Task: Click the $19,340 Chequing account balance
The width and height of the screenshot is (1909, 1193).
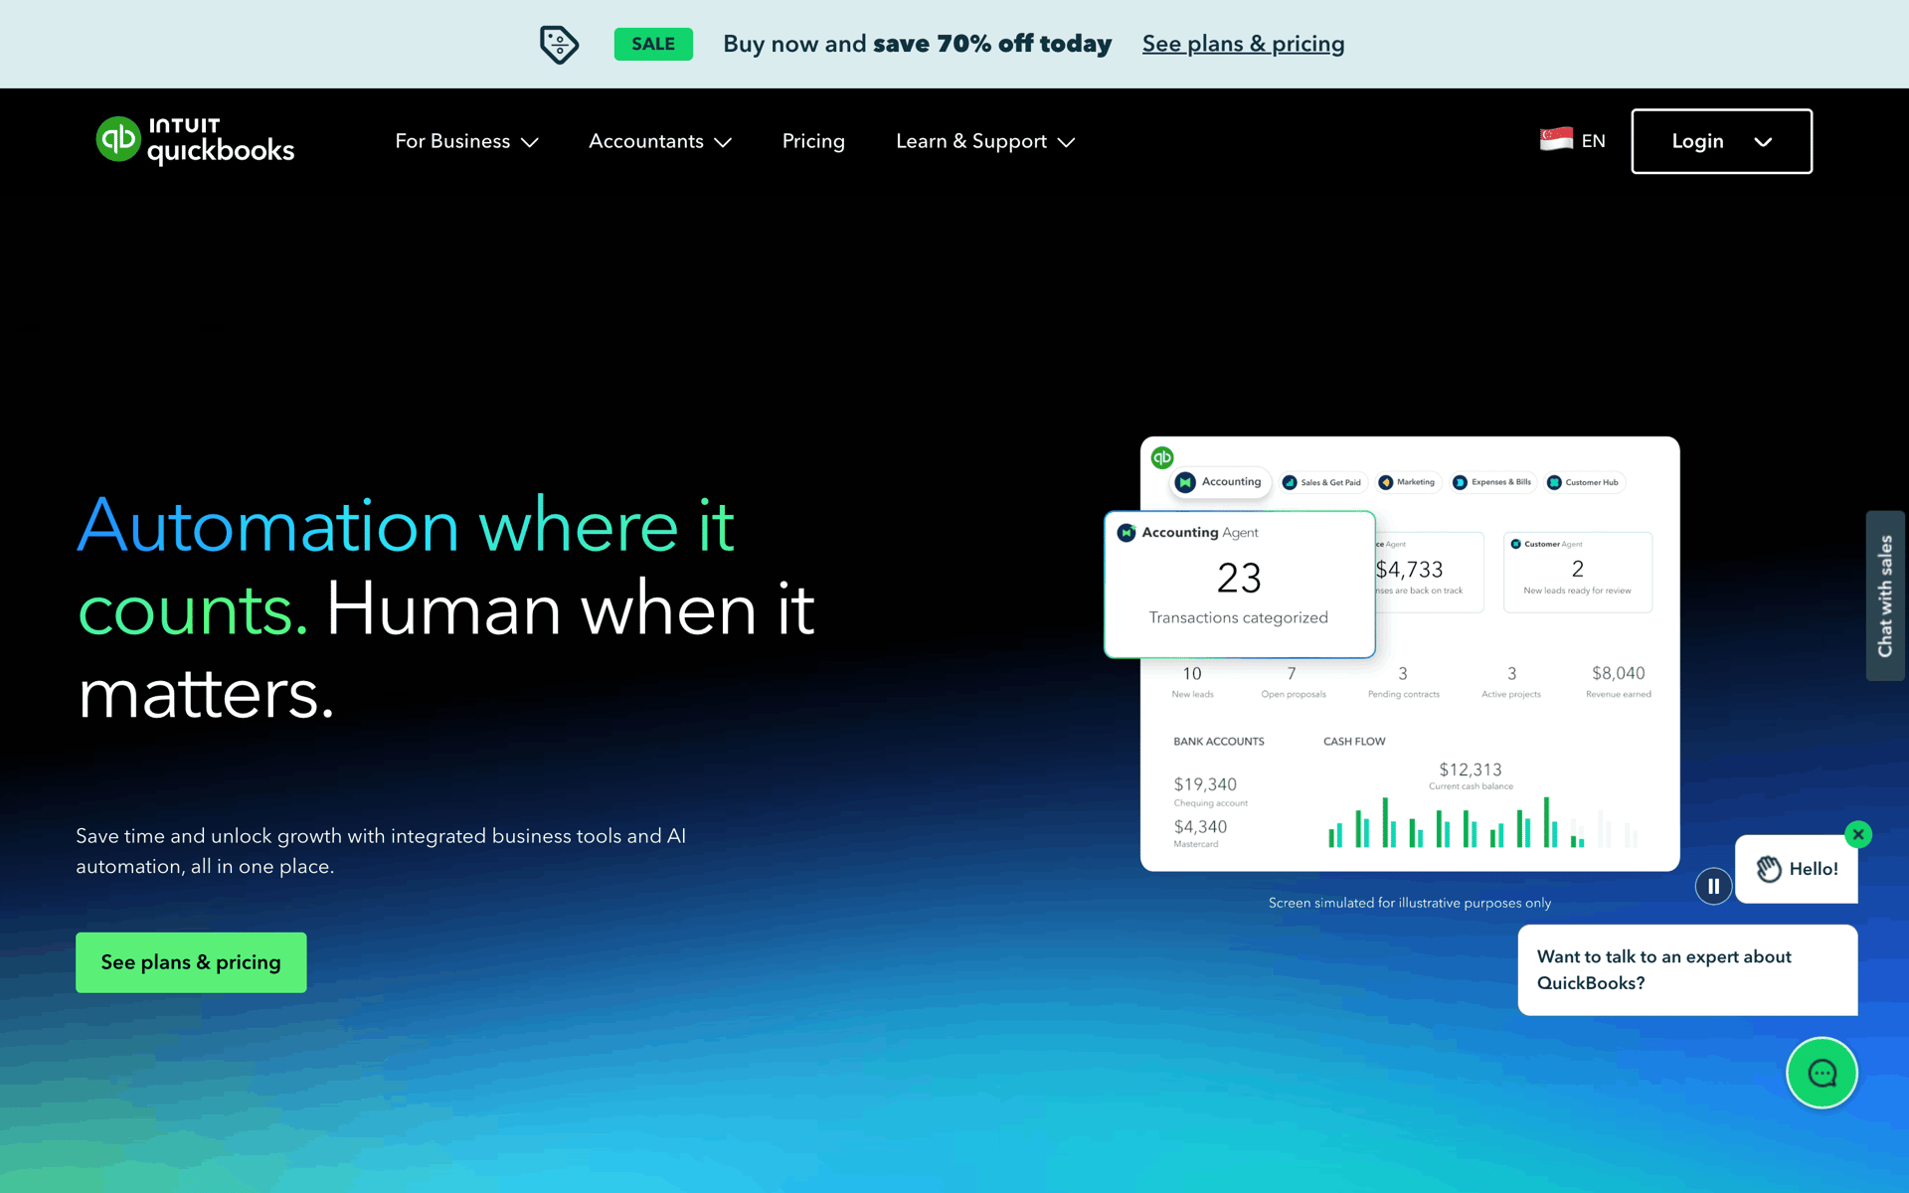Action: [1210, 791]
